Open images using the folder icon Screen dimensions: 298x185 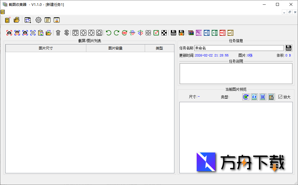[49, 33]
